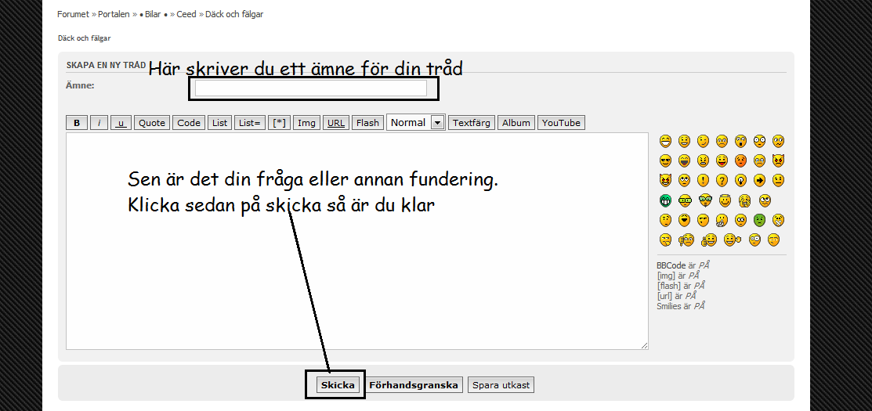Focus the Ämne subject input field

click(310, 88)
